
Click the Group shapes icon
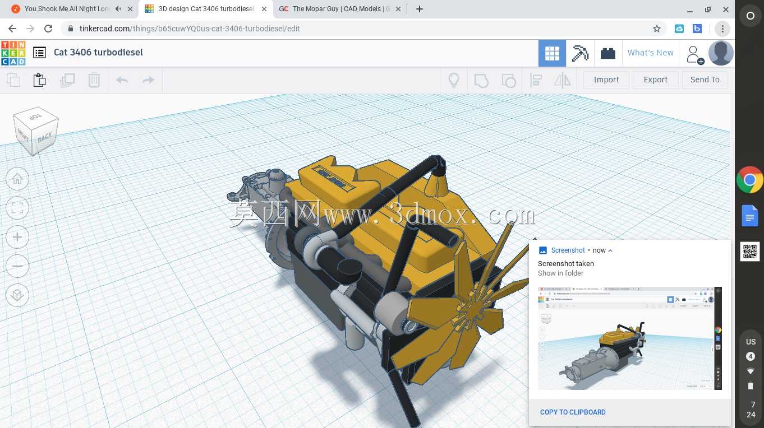coord(481,80)
